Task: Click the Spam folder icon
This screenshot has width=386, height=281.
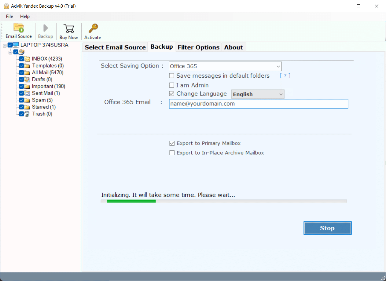Action: pyautogui.click(x=27, y=100)
